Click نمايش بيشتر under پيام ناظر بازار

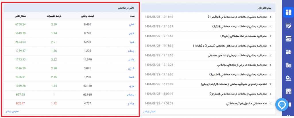tap(150, 111)
